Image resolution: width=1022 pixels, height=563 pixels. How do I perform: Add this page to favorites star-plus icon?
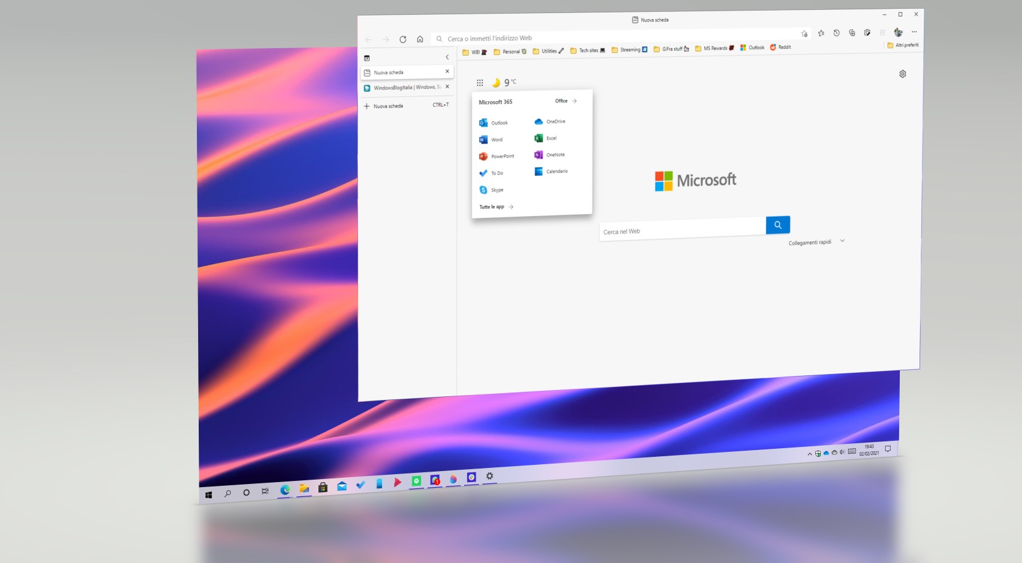coord(804,33)
